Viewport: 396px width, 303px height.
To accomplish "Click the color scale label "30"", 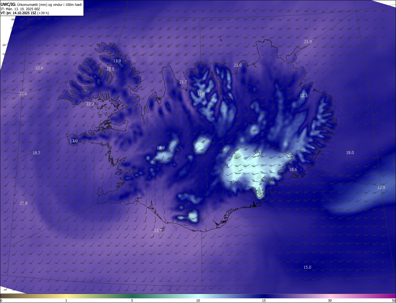I will tap(330, 301).
